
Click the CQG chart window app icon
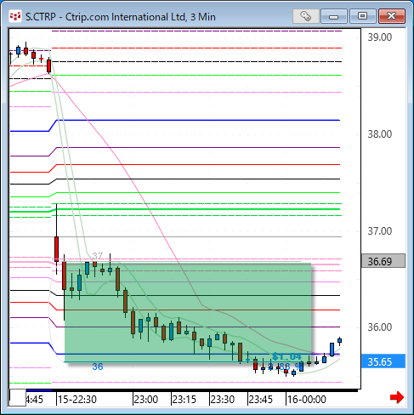pos(15,16)
